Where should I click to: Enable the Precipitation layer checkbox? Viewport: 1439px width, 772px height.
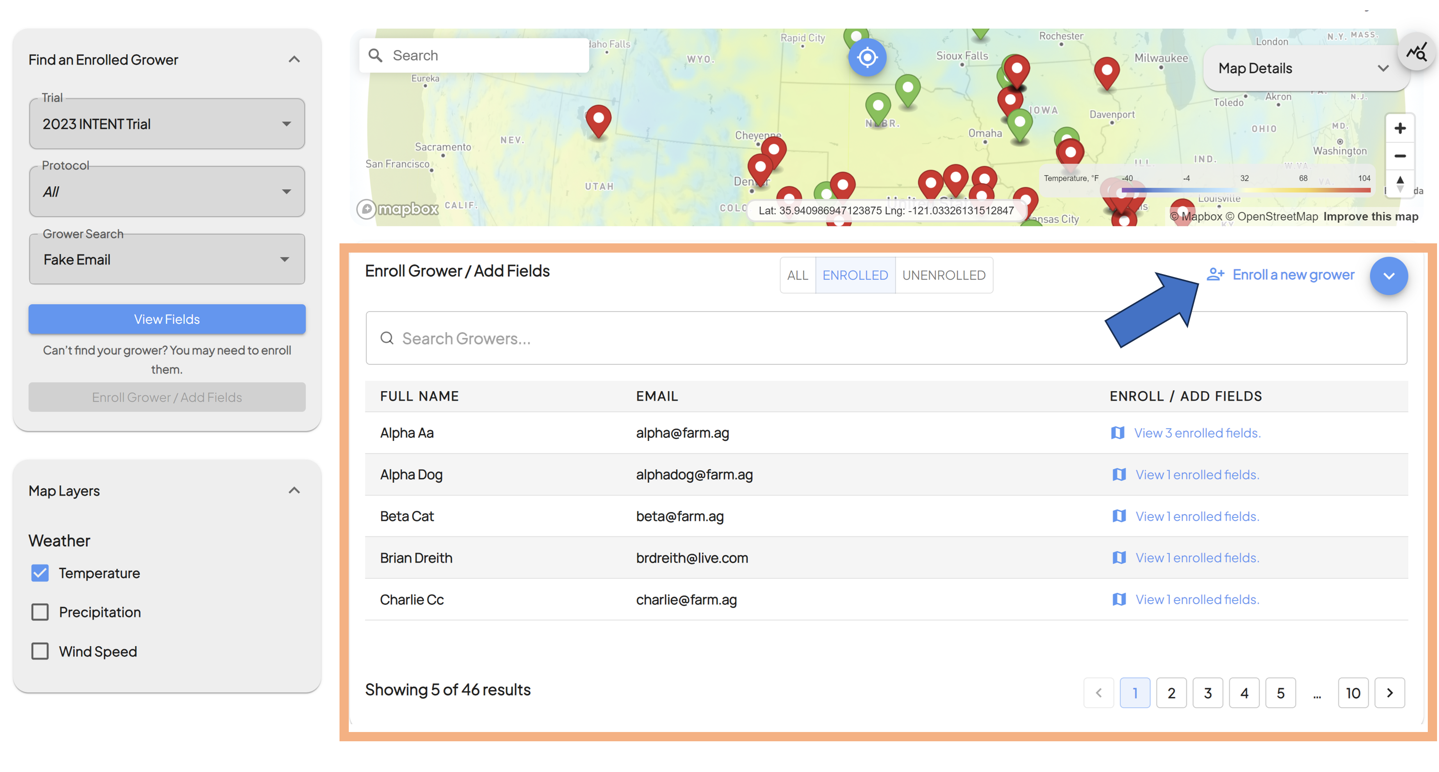[40, 612]
